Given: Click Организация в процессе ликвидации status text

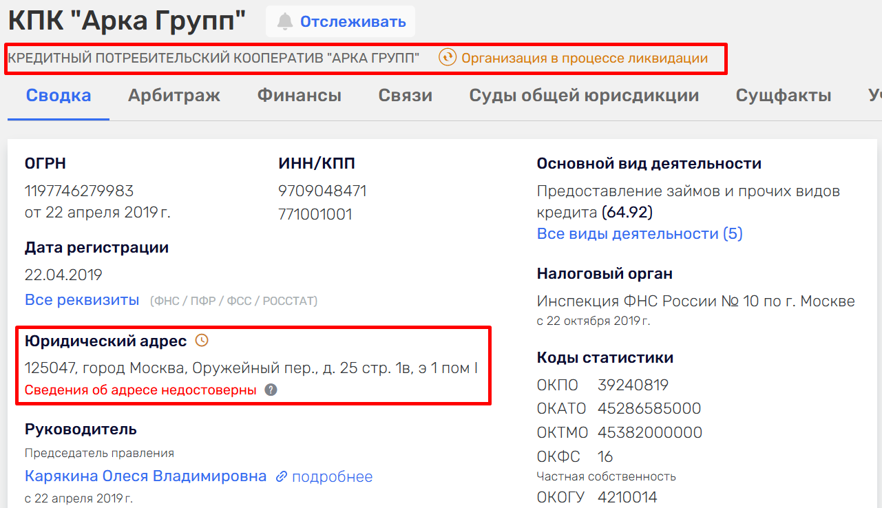Looking at the screenshot, I should click(x=585, y=59).
